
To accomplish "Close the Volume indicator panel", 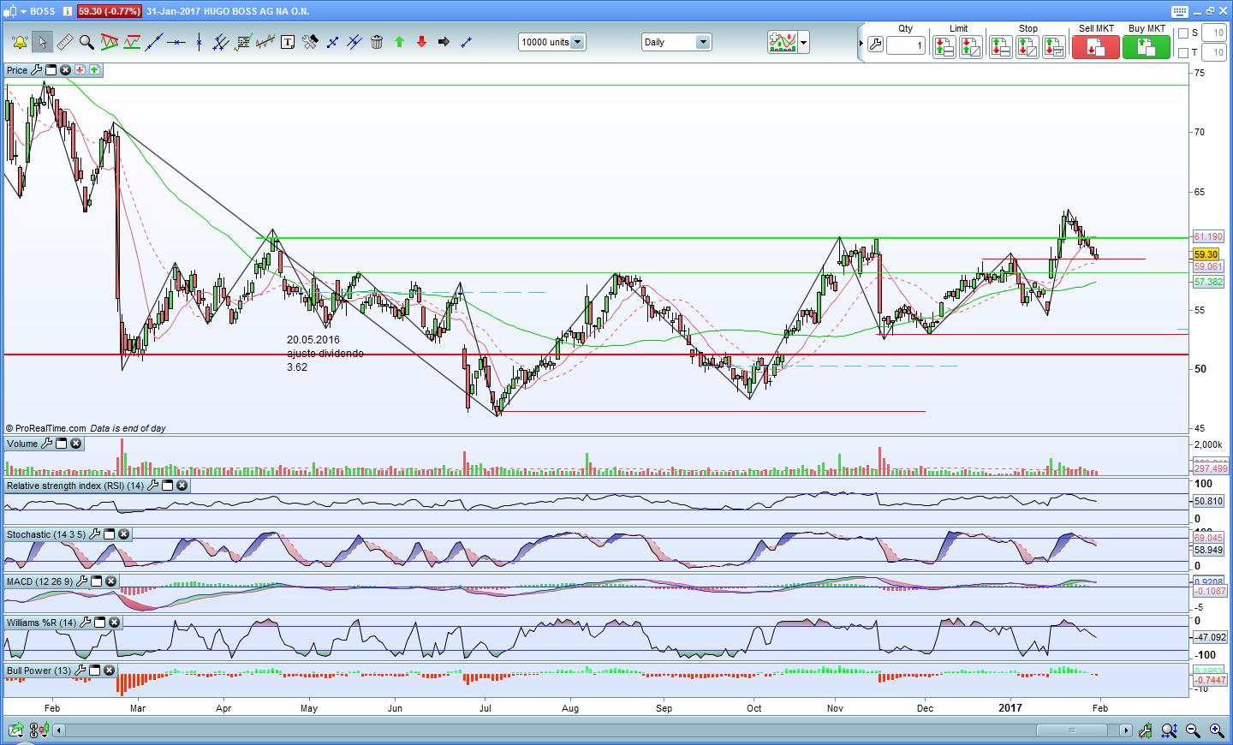I will (75, 444).
